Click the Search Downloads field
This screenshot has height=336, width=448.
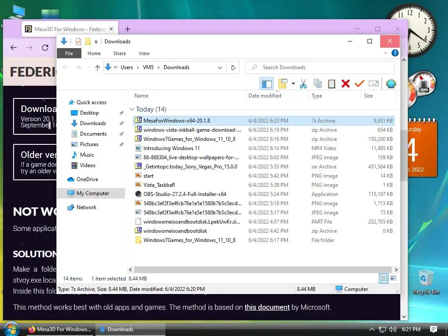click(x=320, y=67)
